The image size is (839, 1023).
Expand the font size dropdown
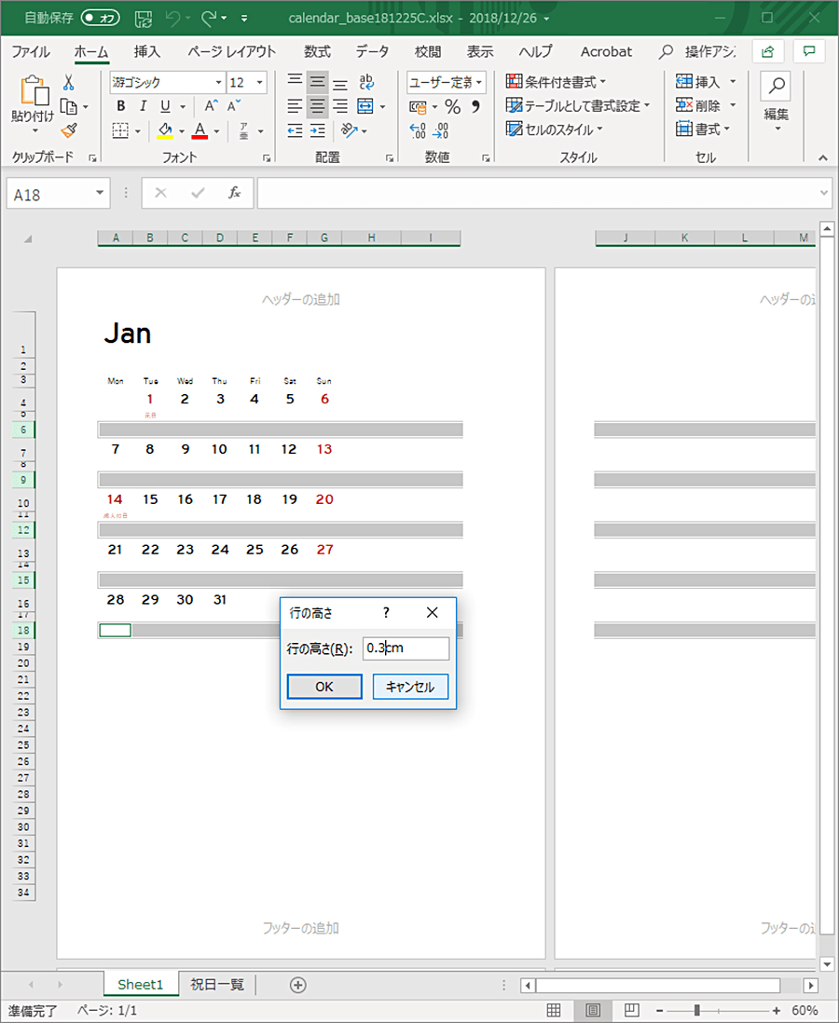[259, 82]
